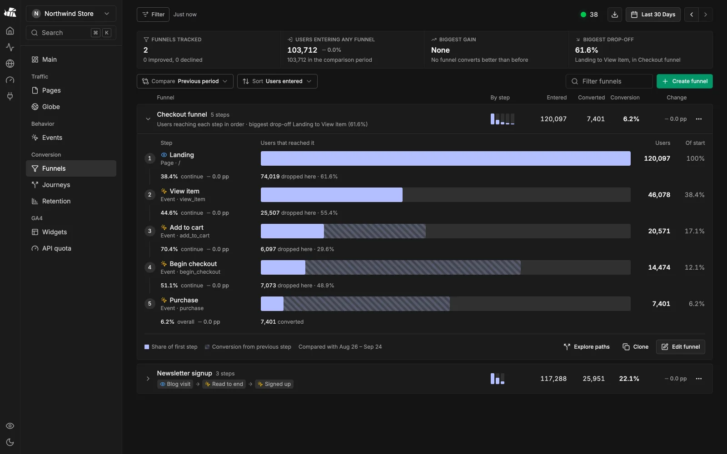Image resolution: width=727 pixels, height=454 pixels.
Task: Go to next date range arrow
Action: [706, 15]
